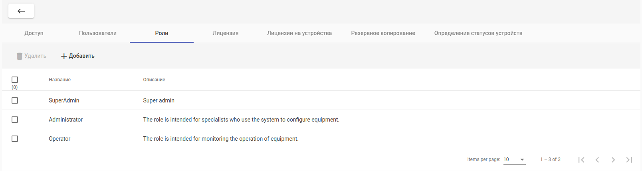Click the Administrator role name

(x=66, y=120)
